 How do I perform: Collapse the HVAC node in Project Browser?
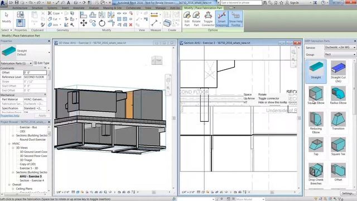point(9,144)
